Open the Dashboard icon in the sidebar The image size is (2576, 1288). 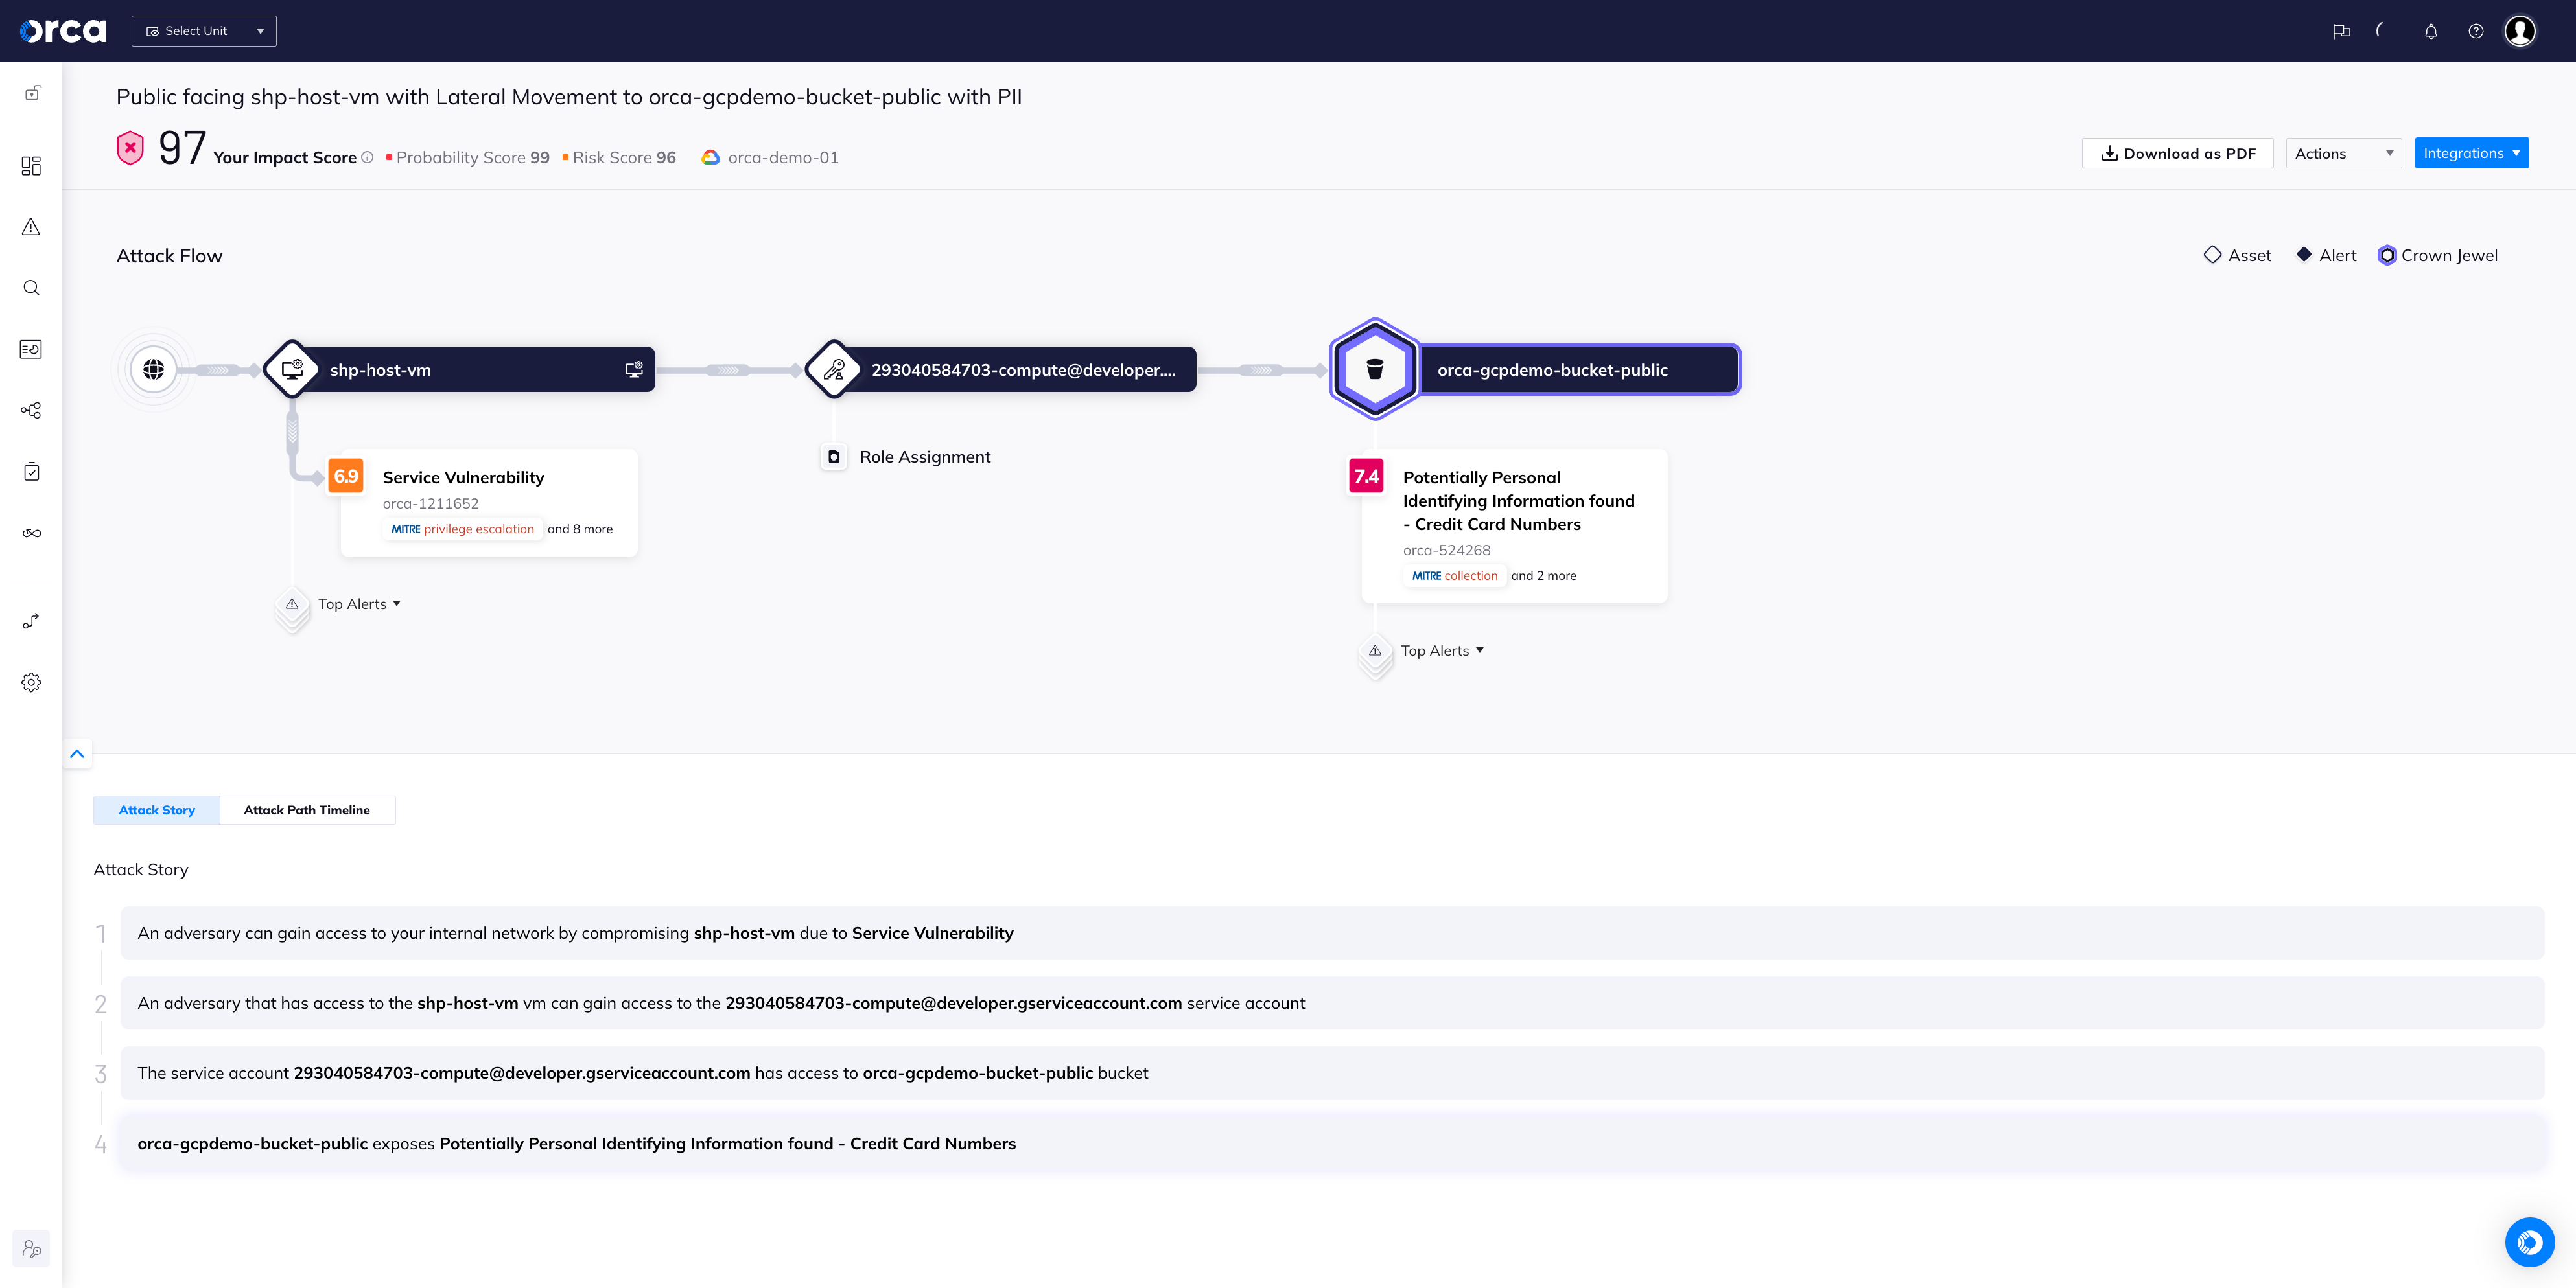tap(31, 166)
